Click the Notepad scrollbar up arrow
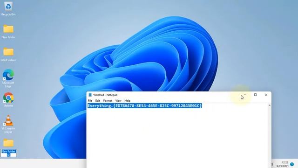298x168 pixels. 269,105
